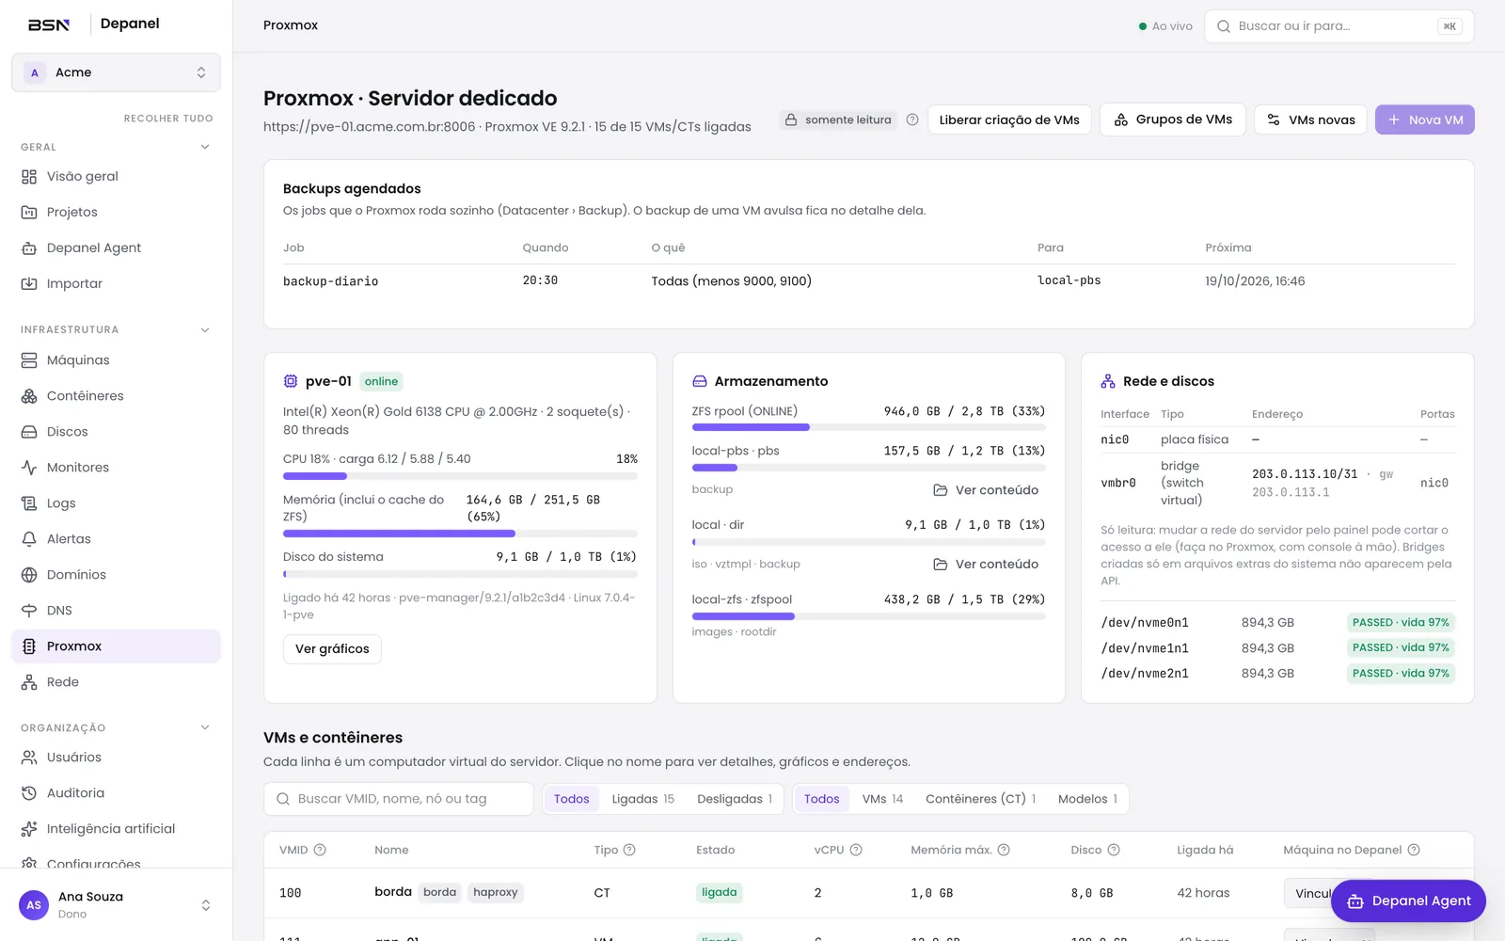Click the search magnifier icon in top bar
Viewport: 1505px width, 941px height.
pyautogui.click(x=1224, y=26)
